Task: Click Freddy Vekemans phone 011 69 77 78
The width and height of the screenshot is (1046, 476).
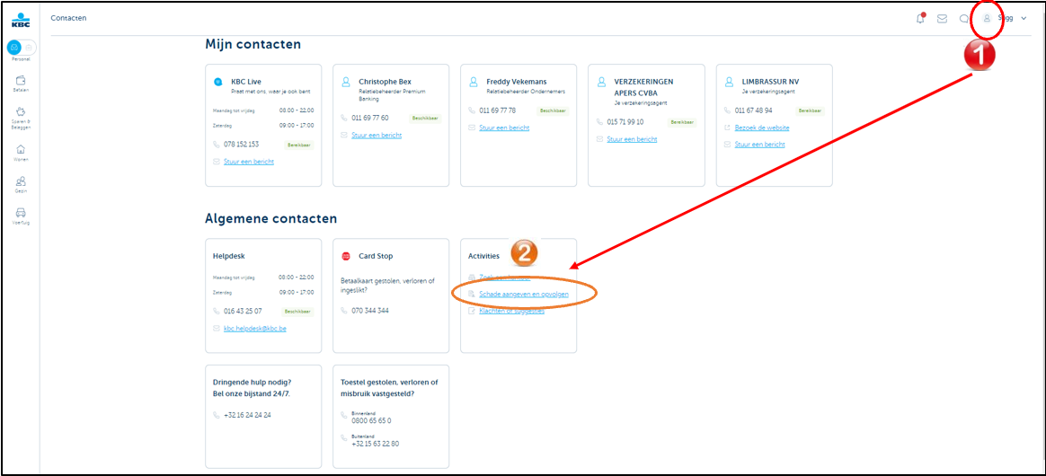Action: pyautogui.click(x=498, y=110)
